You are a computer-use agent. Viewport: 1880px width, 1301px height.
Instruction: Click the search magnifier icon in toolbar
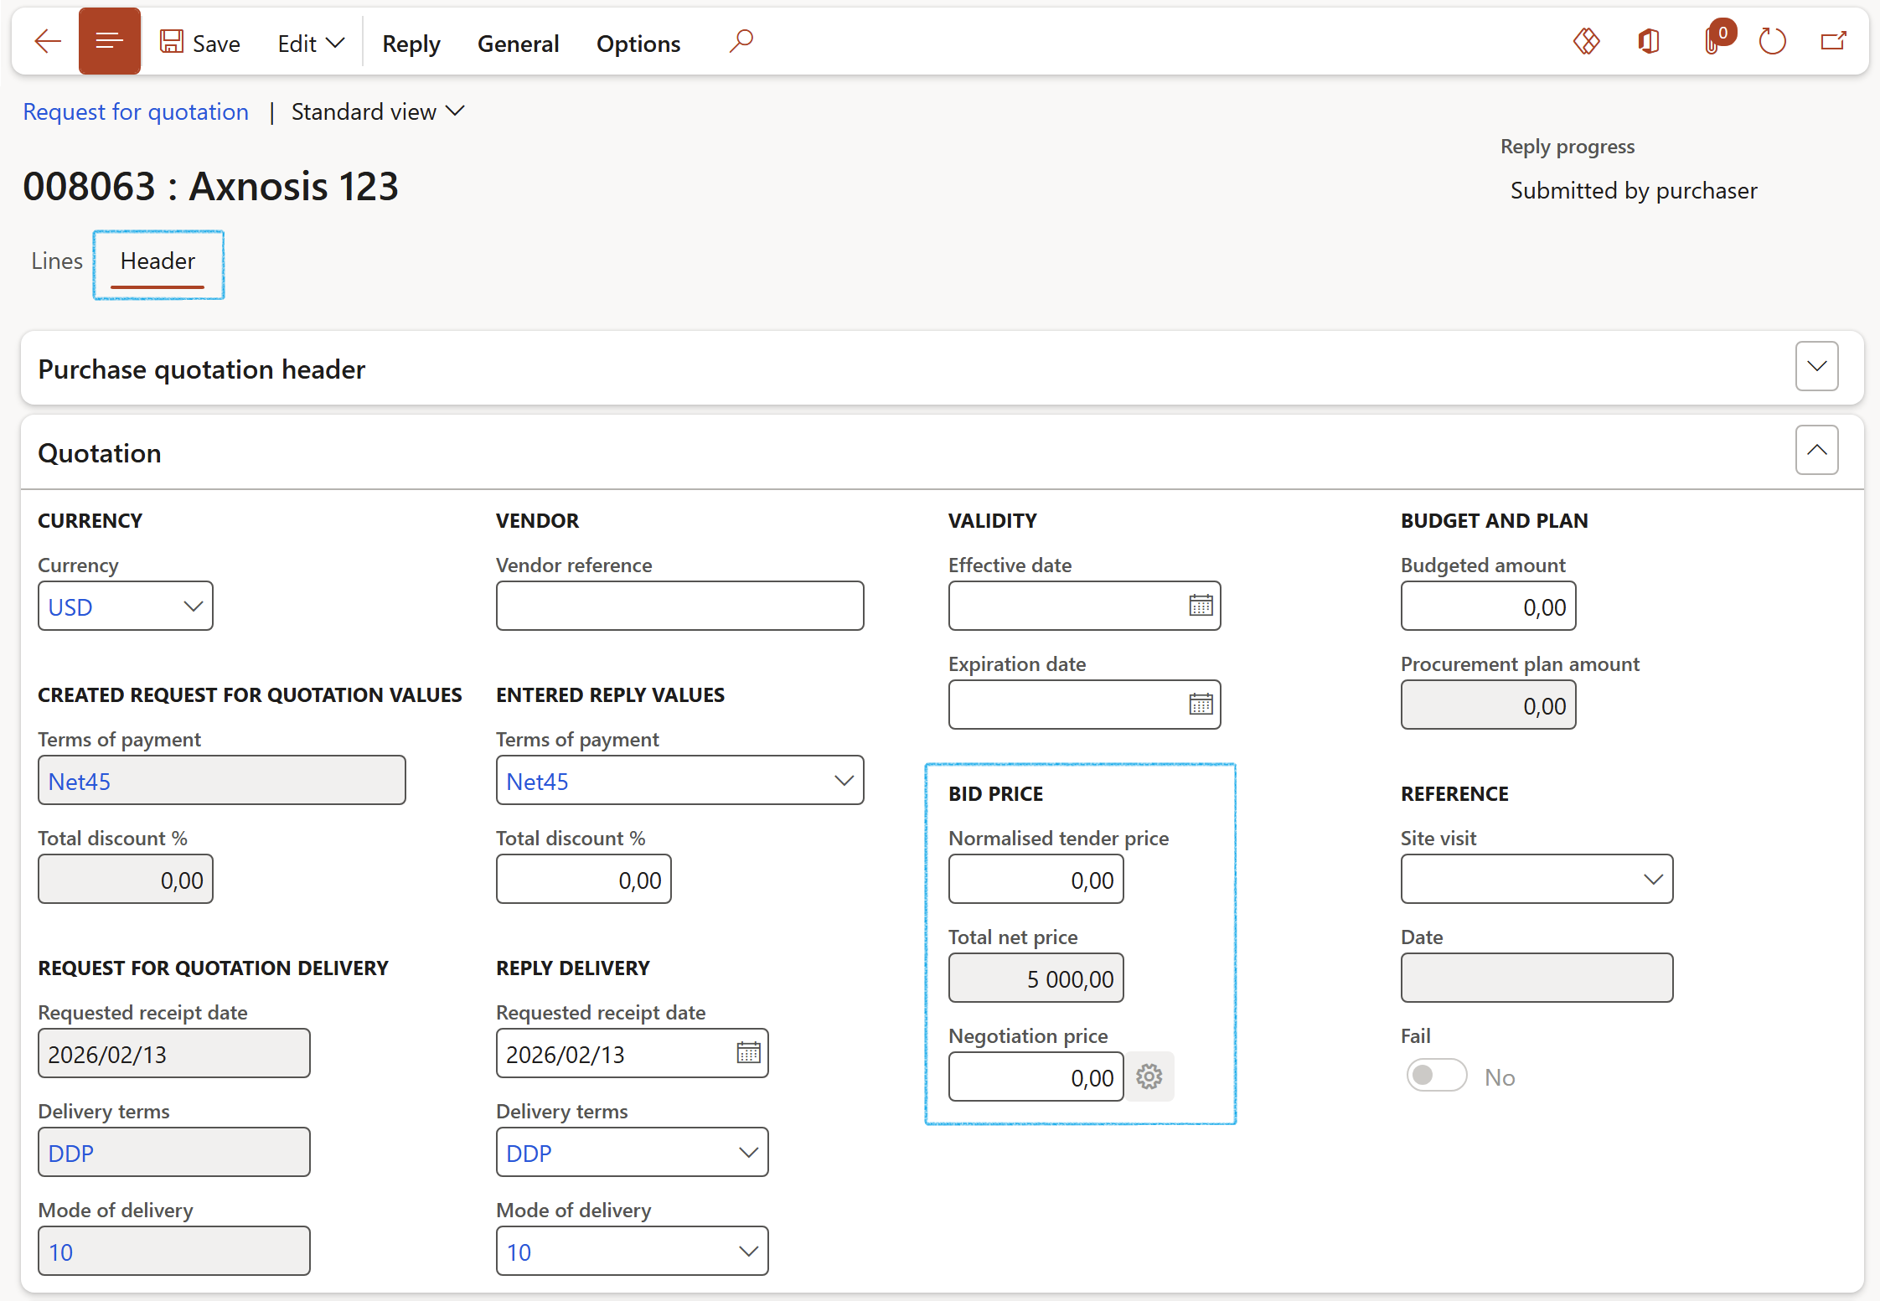(x=741, y=41)
